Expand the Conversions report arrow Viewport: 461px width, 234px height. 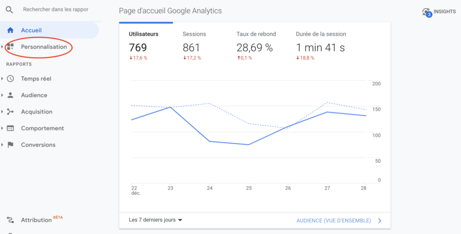pyautogui.click(x=3, y=145)
